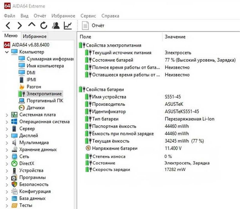Click the Отчёт toolbar button label

point(98,25)
